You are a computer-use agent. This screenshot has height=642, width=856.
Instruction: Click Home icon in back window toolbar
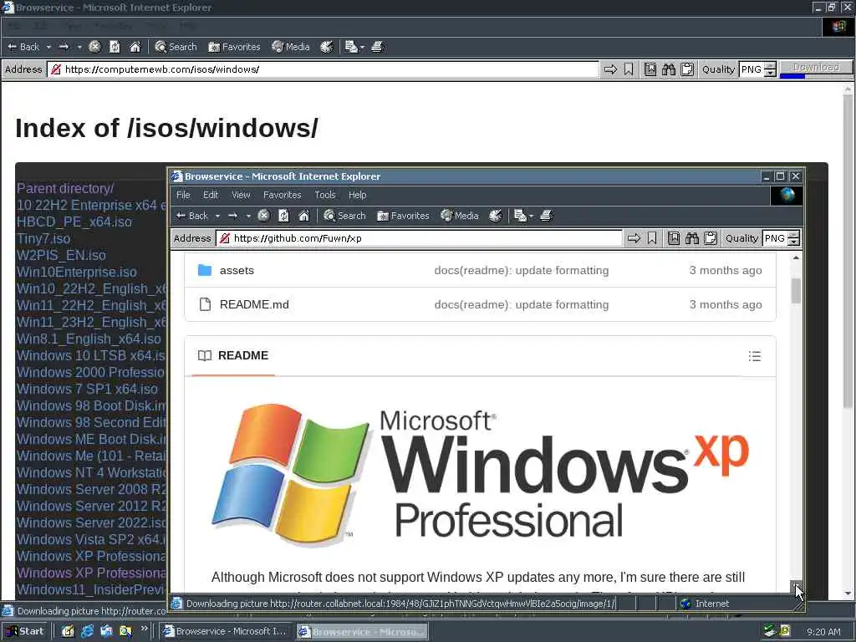[135, 47]
